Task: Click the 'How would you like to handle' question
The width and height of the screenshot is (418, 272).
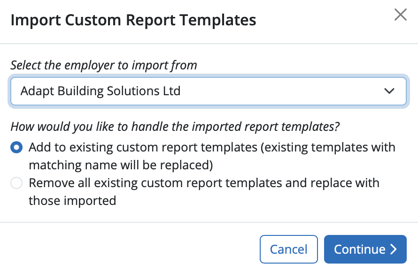Action: pos(175,127)
